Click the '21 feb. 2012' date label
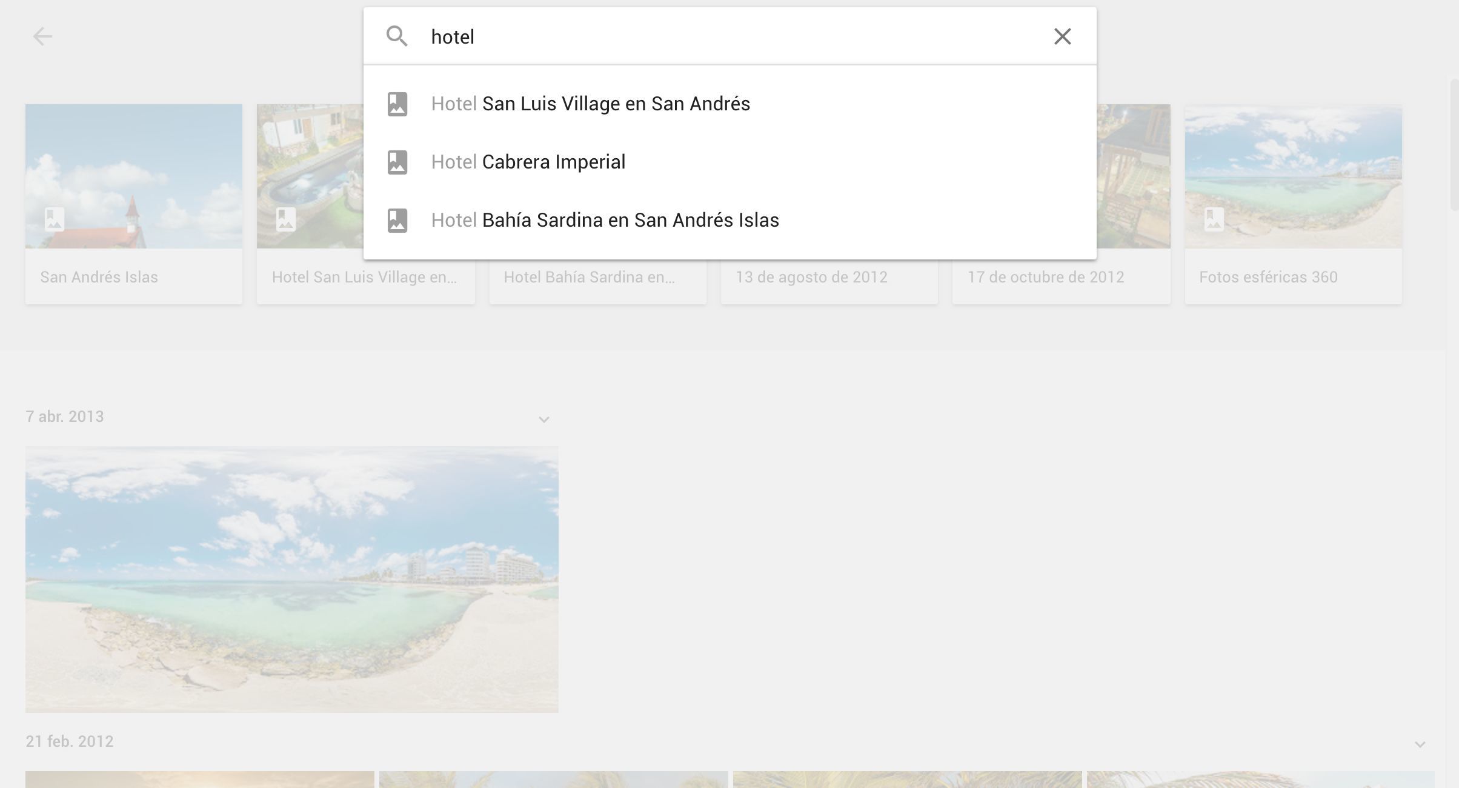This screenshot has width=1459, height=788. point(70,741)
